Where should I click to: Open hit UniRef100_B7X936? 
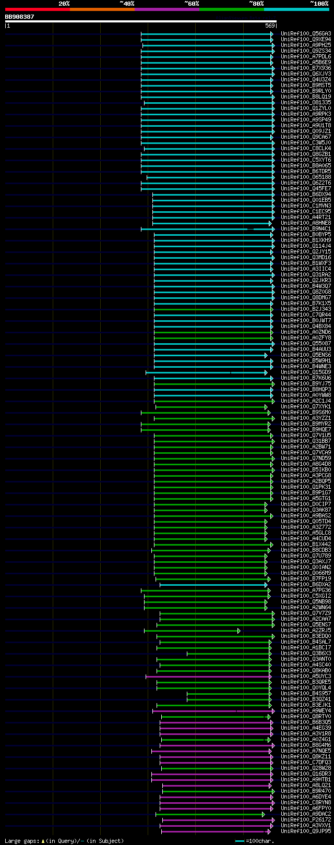coord(306,68)
